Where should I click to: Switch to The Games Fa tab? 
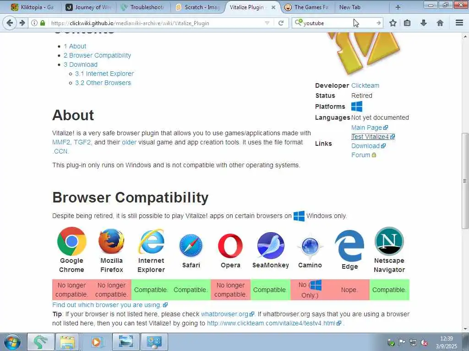coord(307,7)
